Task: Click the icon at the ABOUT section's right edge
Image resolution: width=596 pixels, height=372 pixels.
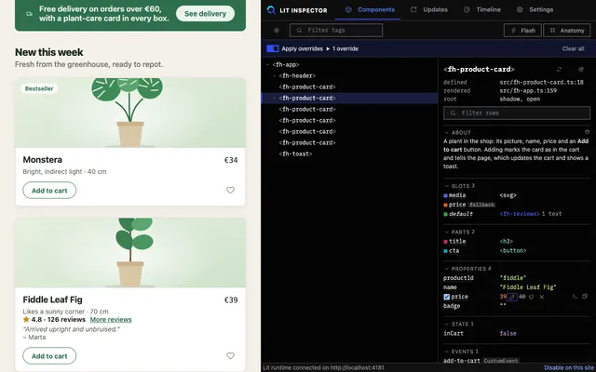Action: click(x=587, y=132)
